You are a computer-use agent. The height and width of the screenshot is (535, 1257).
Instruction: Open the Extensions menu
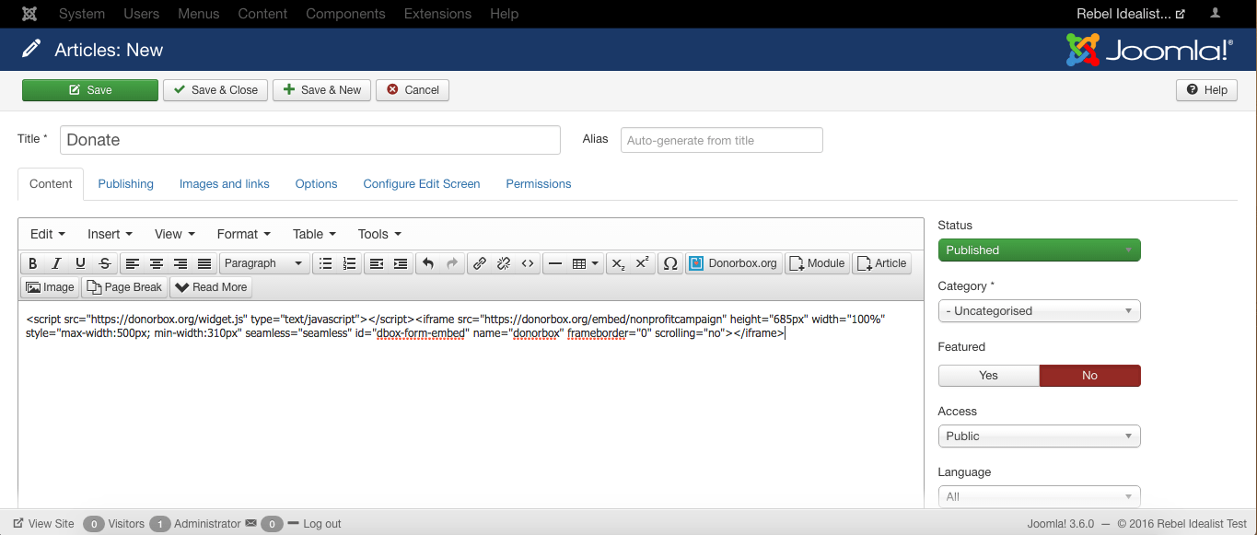436,13
